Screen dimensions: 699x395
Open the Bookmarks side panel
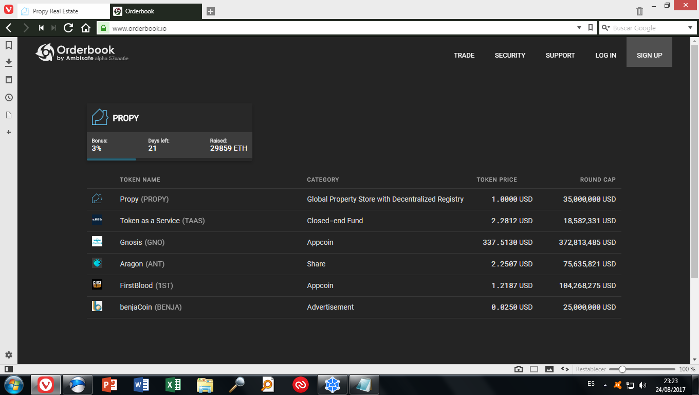(9, 45)
